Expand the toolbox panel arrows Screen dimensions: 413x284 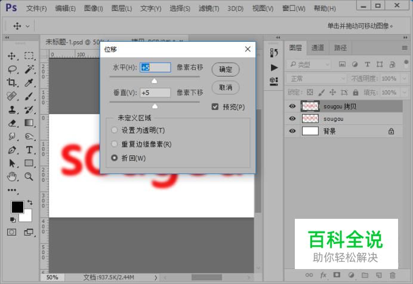(7, 38)
